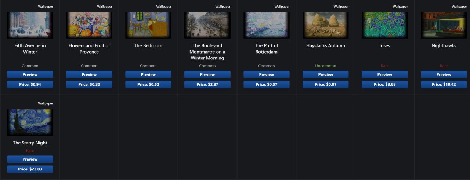Preview Flowers and Fruit of Provence
The height and width of the screenshot is (180, 470).
click(89, 74)
